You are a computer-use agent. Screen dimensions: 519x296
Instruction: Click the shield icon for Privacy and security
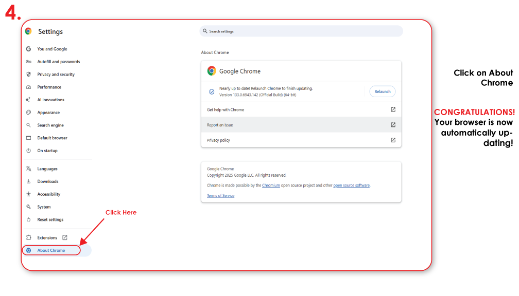(x=28, y=75)
